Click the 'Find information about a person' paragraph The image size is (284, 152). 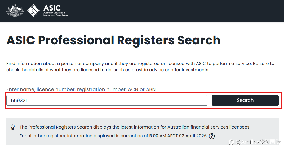click(x=106, y=64)
